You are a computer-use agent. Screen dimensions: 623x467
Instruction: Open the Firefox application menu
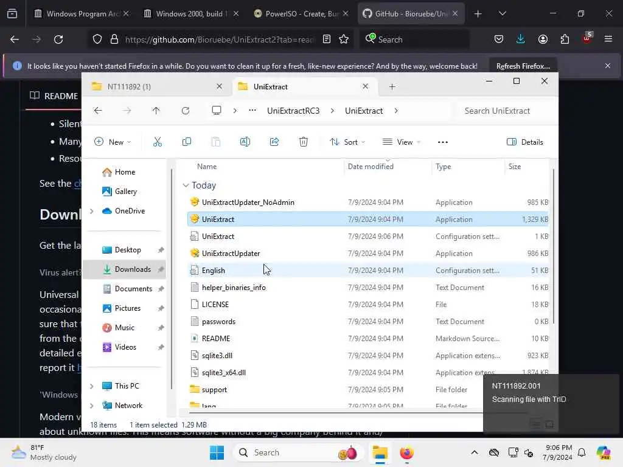click(x=608, y=40)
